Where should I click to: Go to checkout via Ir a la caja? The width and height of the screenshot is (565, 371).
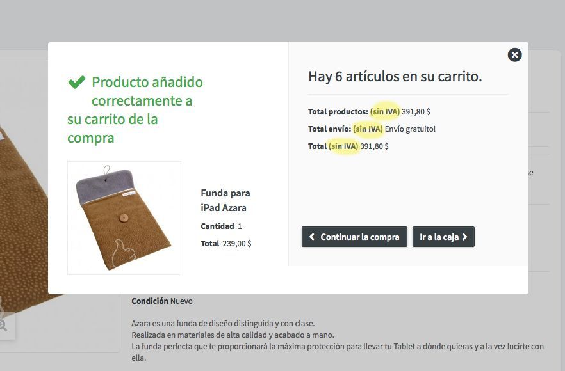[443, 237]
